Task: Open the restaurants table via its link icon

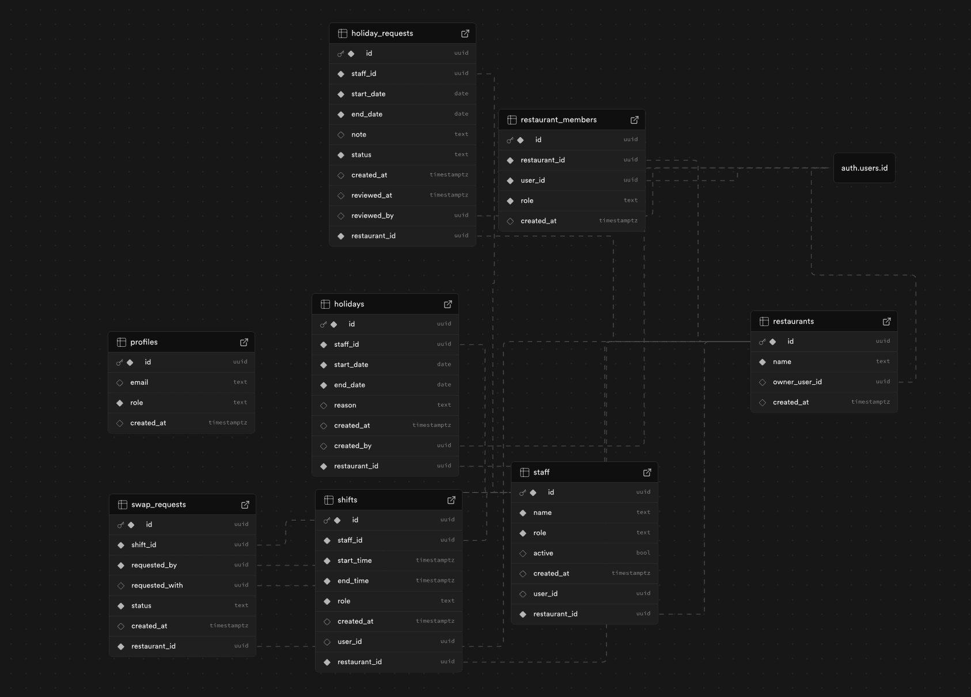Action: tap(886, 321)
